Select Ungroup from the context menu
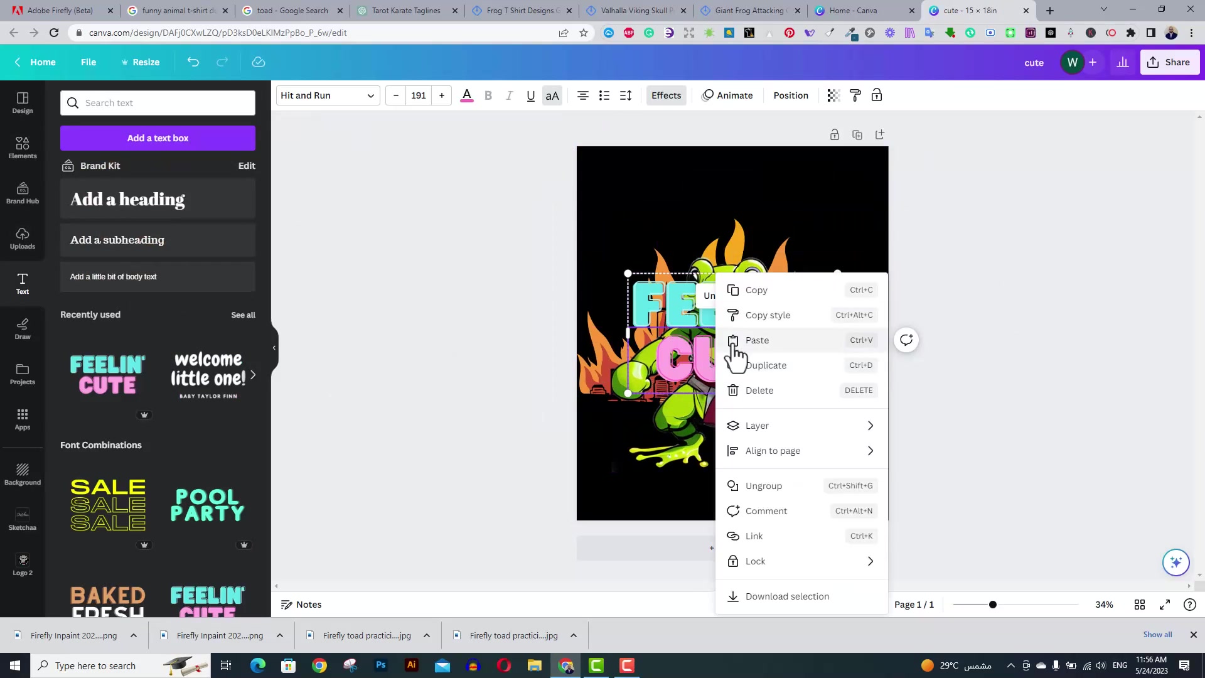The width and height of the screenshot is (1205, 678). click(x=801, y=486)
